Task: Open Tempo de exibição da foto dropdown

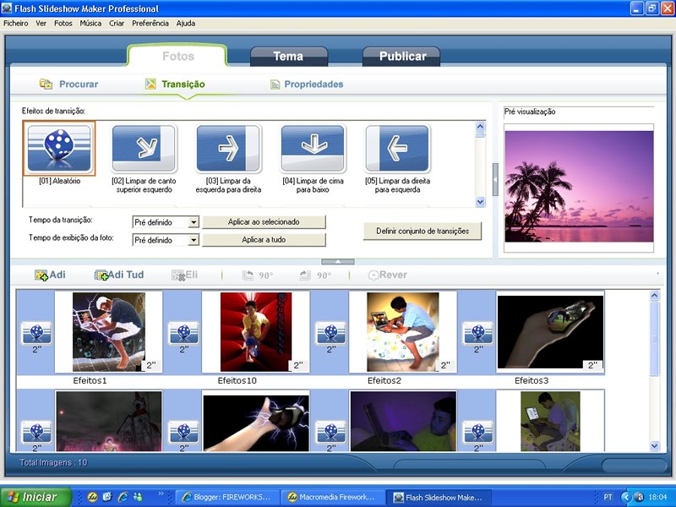Action: [x=194, y=240]
